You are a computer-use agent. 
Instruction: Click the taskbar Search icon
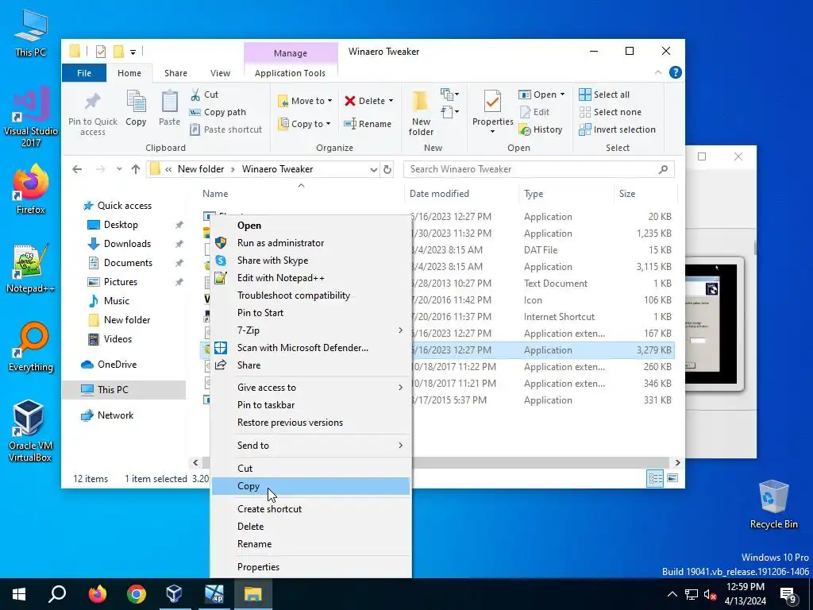(57, 594)
